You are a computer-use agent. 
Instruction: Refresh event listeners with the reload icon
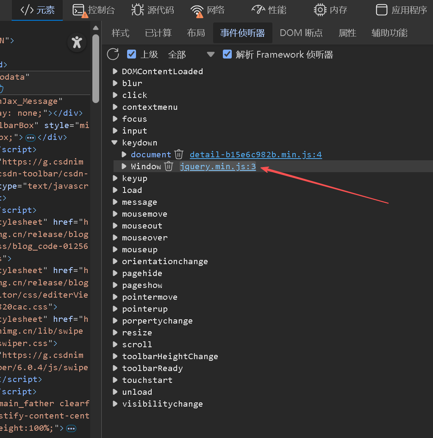(113, 54)
